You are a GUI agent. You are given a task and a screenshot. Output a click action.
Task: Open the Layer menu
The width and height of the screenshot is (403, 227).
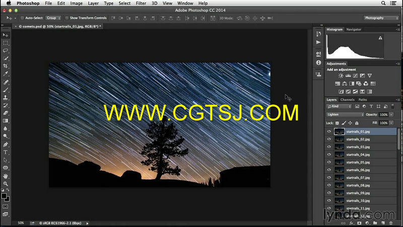coord(93,4)
